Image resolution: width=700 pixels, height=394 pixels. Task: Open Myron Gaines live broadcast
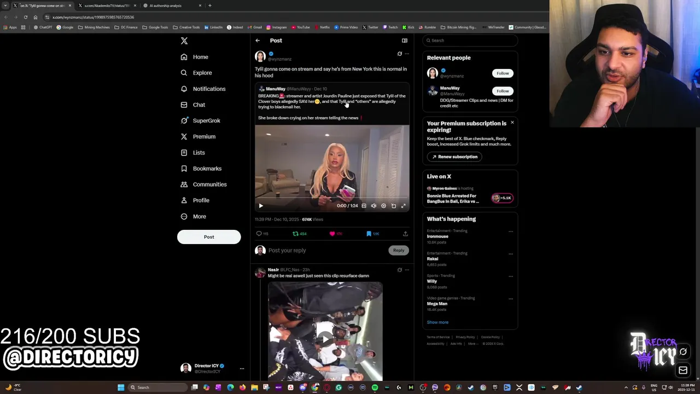pyautogui.click(x=470, y=195)
